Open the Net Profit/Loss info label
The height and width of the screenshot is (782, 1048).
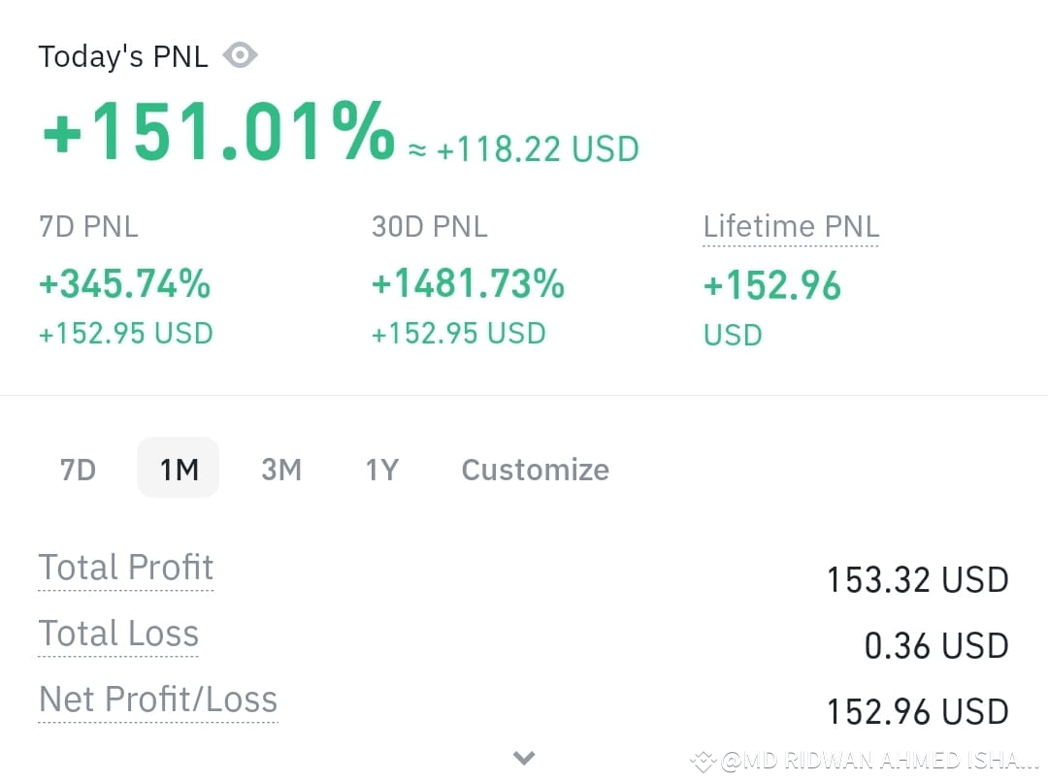[x=158, y=700]
